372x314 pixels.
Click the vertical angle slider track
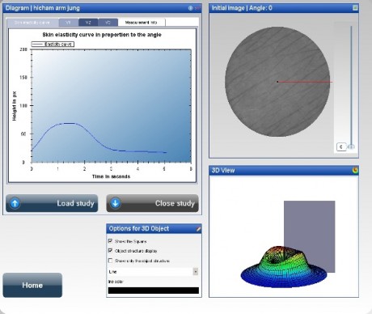[x=351, y=83]
